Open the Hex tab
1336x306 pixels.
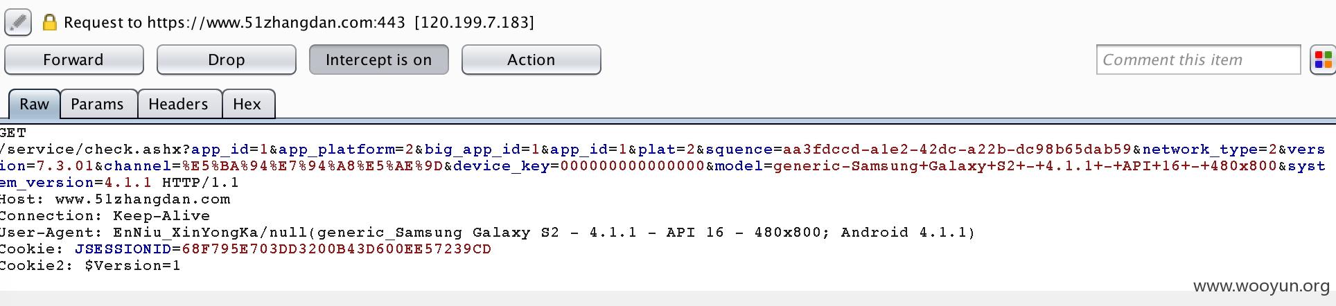coord(247,104)
